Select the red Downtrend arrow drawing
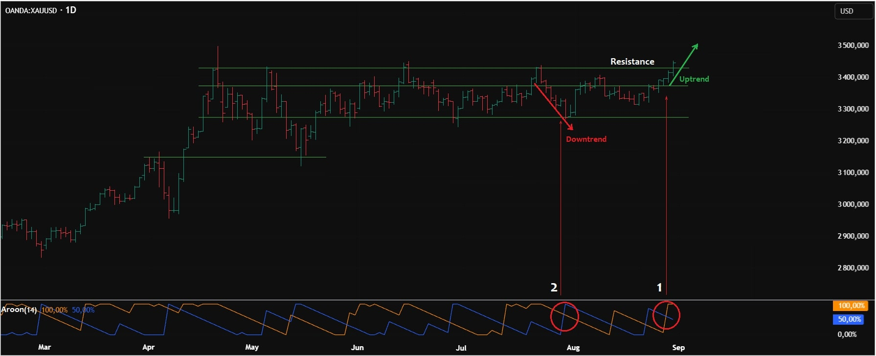This screenshot has height=356, width=876. point(554,107)
